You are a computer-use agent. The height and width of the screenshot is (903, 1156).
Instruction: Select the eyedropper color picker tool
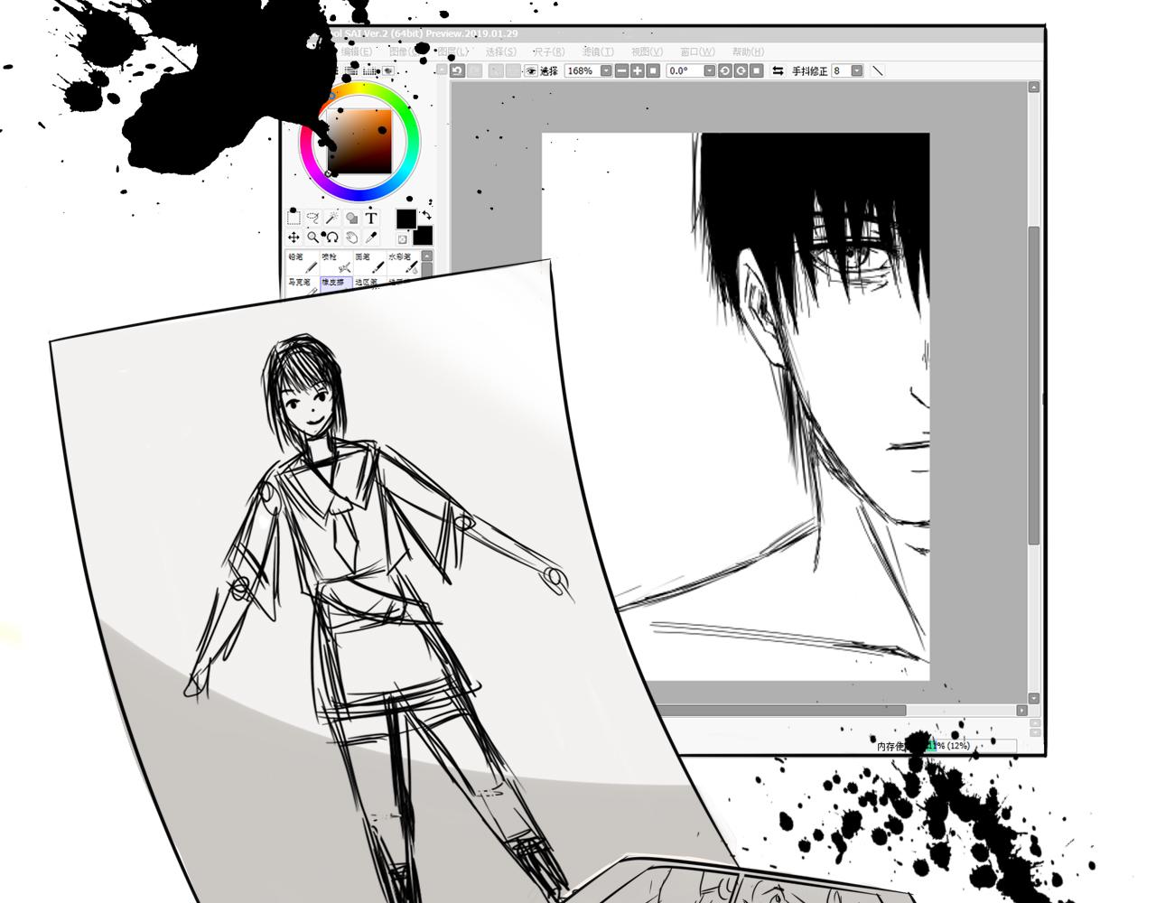click(x=371, y=237)
